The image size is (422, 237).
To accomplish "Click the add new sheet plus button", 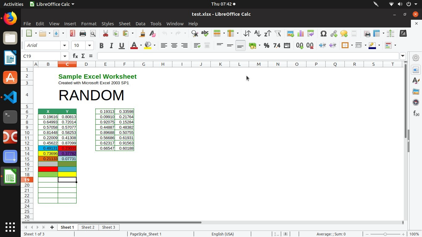I will [x=52, y=227].
